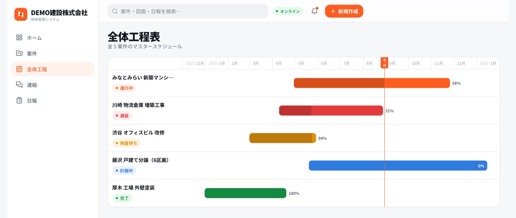Click the 完了 status badge
Screen dimensions: 516x218
click(x=122, y=198)
